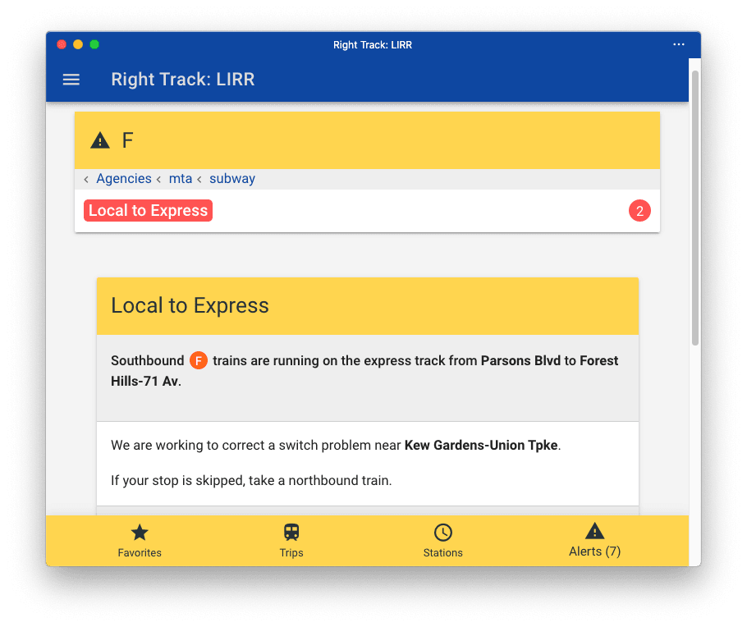Open the more options ellipsis menu
This screenshot has height=627, width=747.
point(679,44)
